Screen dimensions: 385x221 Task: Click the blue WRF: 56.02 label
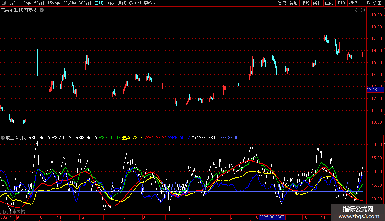(x=179, y=138)
